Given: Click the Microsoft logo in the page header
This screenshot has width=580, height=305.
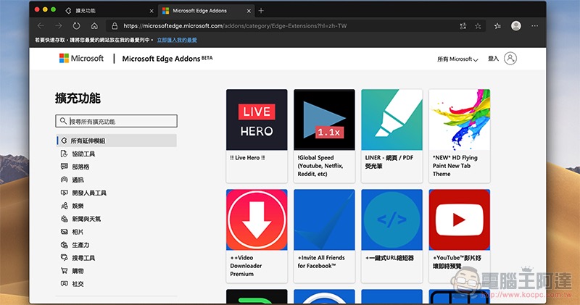Looking at the screenshot, I should pos(81,59).
